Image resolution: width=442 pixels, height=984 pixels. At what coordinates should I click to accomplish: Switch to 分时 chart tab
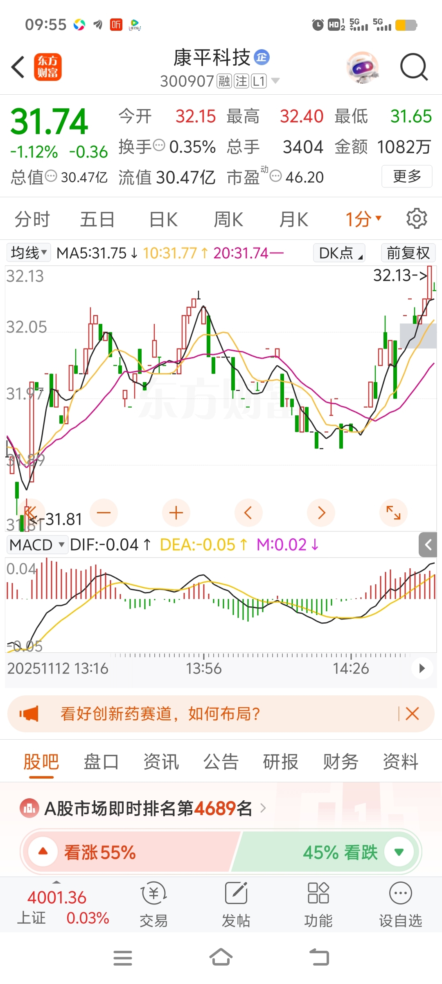coord(32,219)
